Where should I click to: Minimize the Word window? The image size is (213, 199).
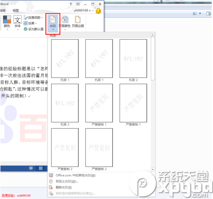(85, 4)
